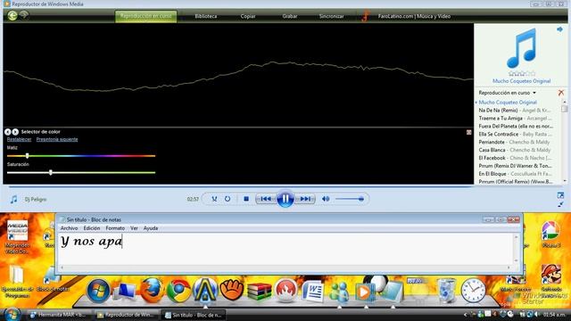Launch Windows Live Messenger from the dock
This screenshot has height=321, width=571.
[339, 292]
